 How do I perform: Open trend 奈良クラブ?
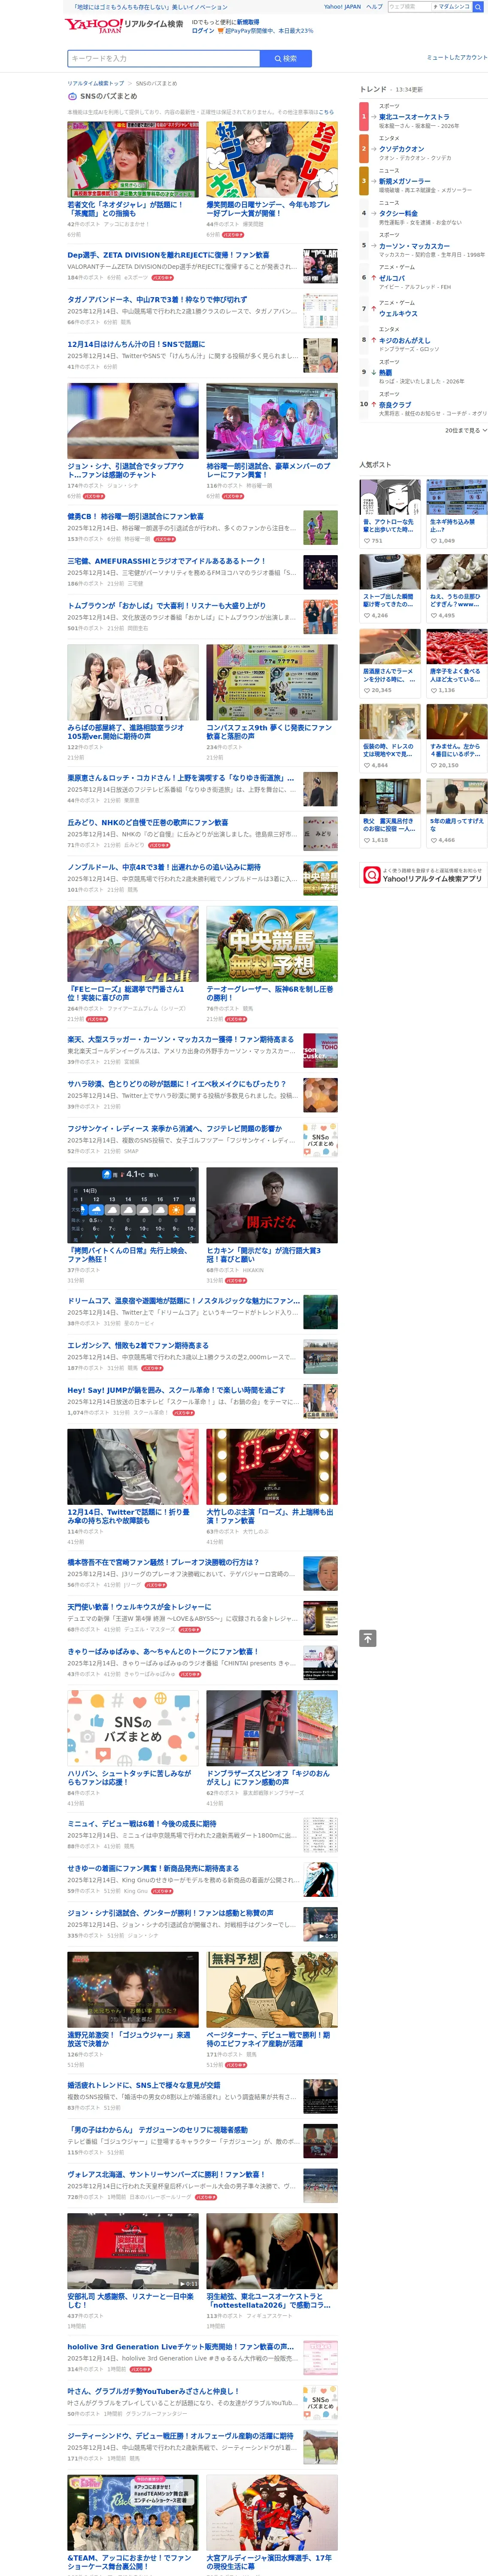click(395, 405)
